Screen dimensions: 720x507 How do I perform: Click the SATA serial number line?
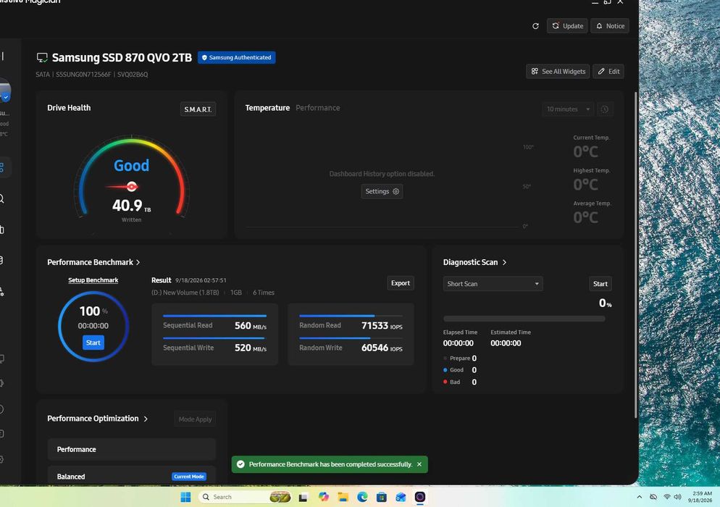[92, 75]
